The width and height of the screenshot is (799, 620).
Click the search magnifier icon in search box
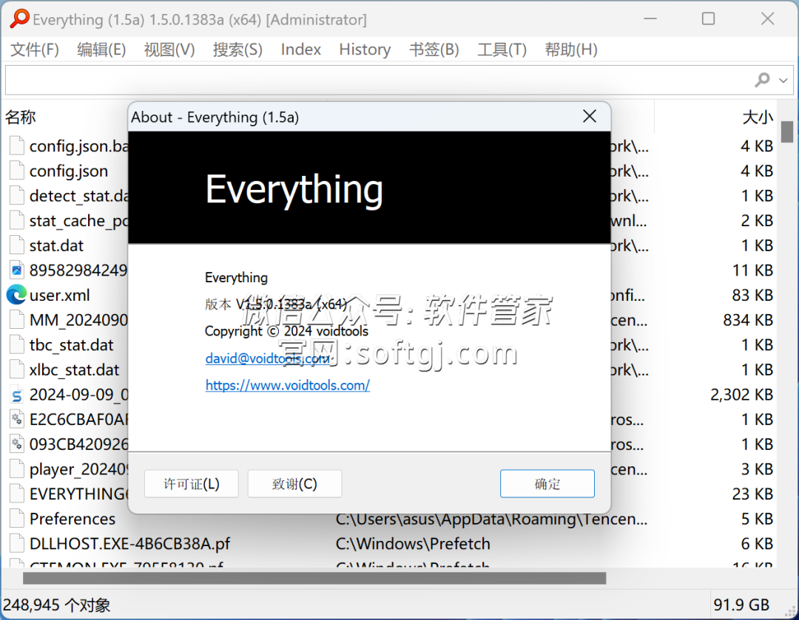(762, 80)
